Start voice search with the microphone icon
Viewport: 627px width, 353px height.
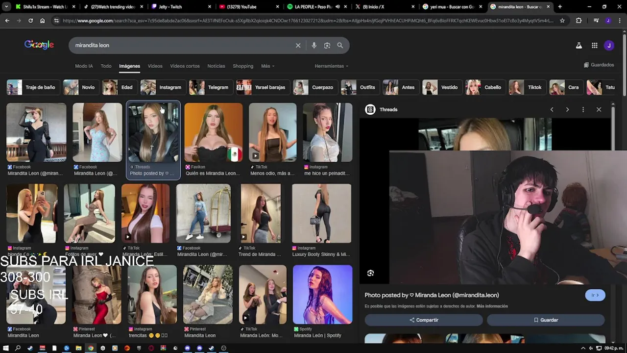[314, 45]
